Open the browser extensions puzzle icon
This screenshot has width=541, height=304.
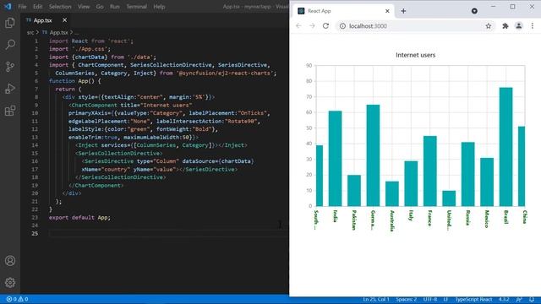click(x=505, y=26)
